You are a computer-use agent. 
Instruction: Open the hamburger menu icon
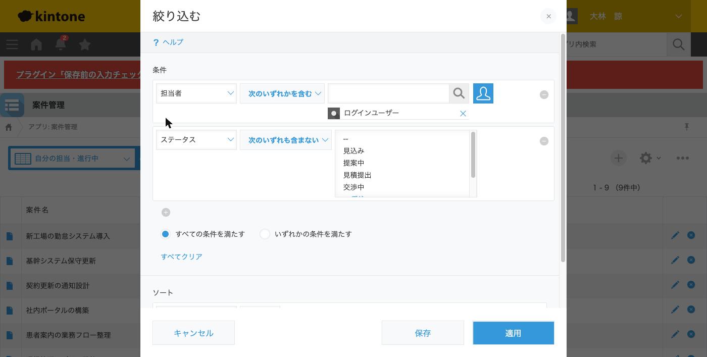tap(12, 44)
